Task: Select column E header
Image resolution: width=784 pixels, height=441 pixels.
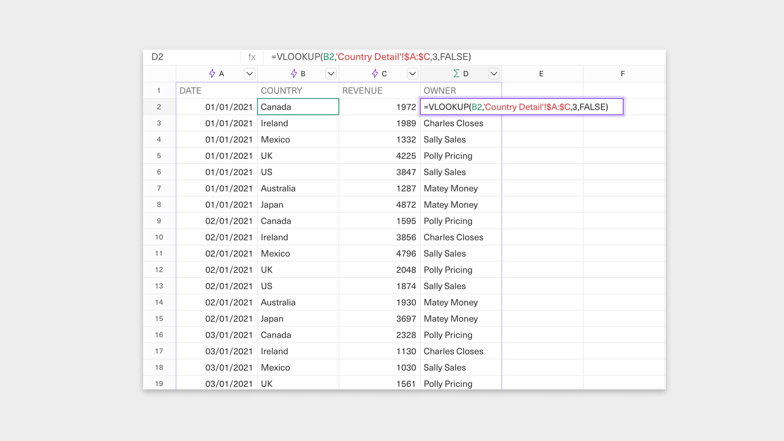Action: pyautogui.click(x=541, y=74)
